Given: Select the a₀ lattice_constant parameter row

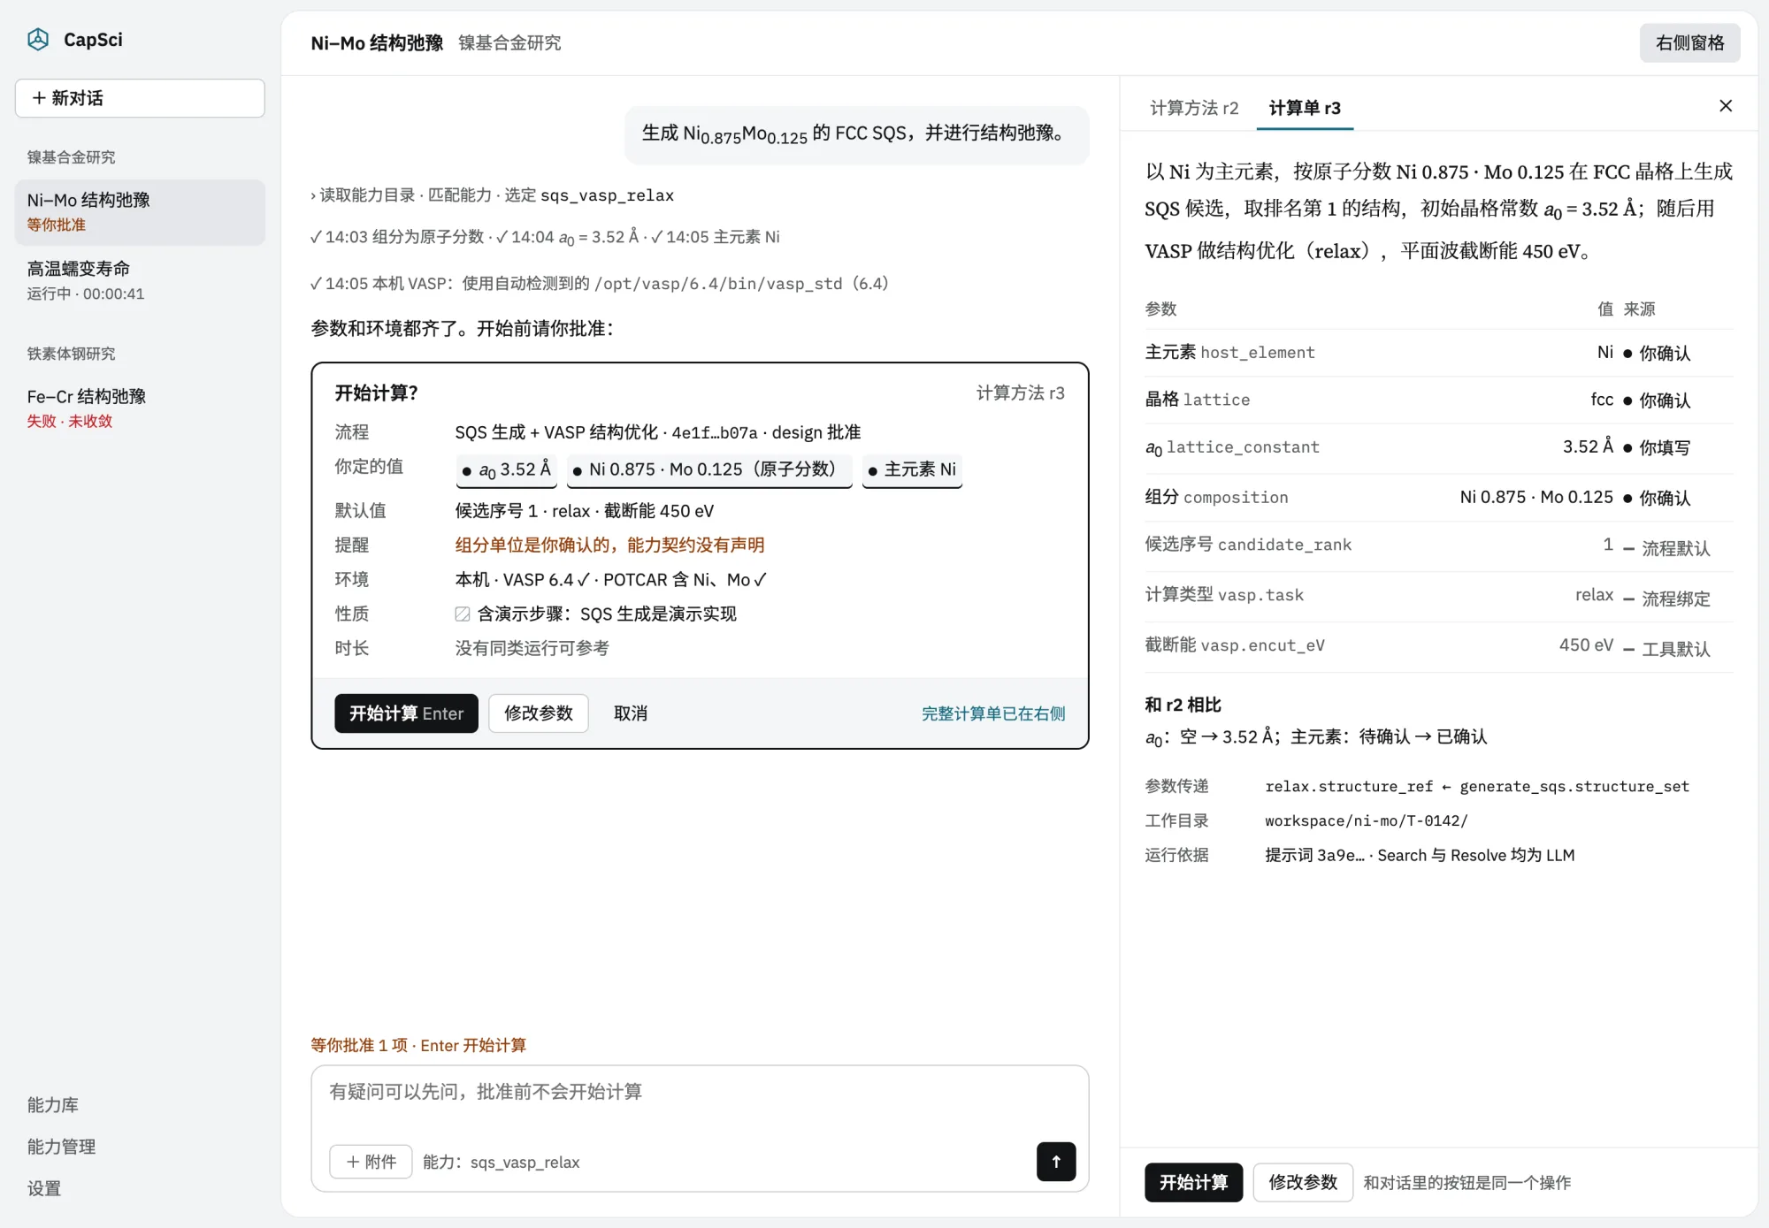Looking at the screenshot, I should coord(1438,447).
